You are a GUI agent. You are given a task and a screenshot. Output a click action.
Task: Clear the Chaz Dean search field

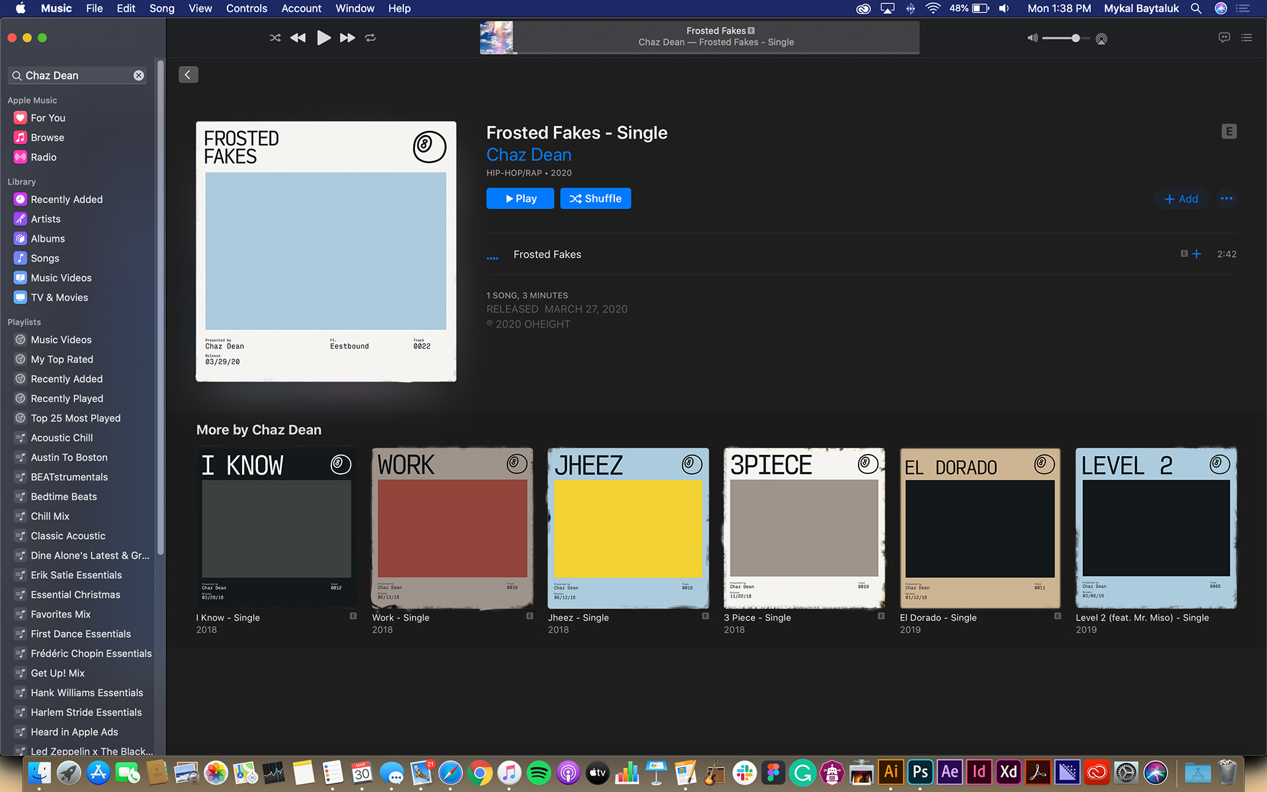pos(139,75)
